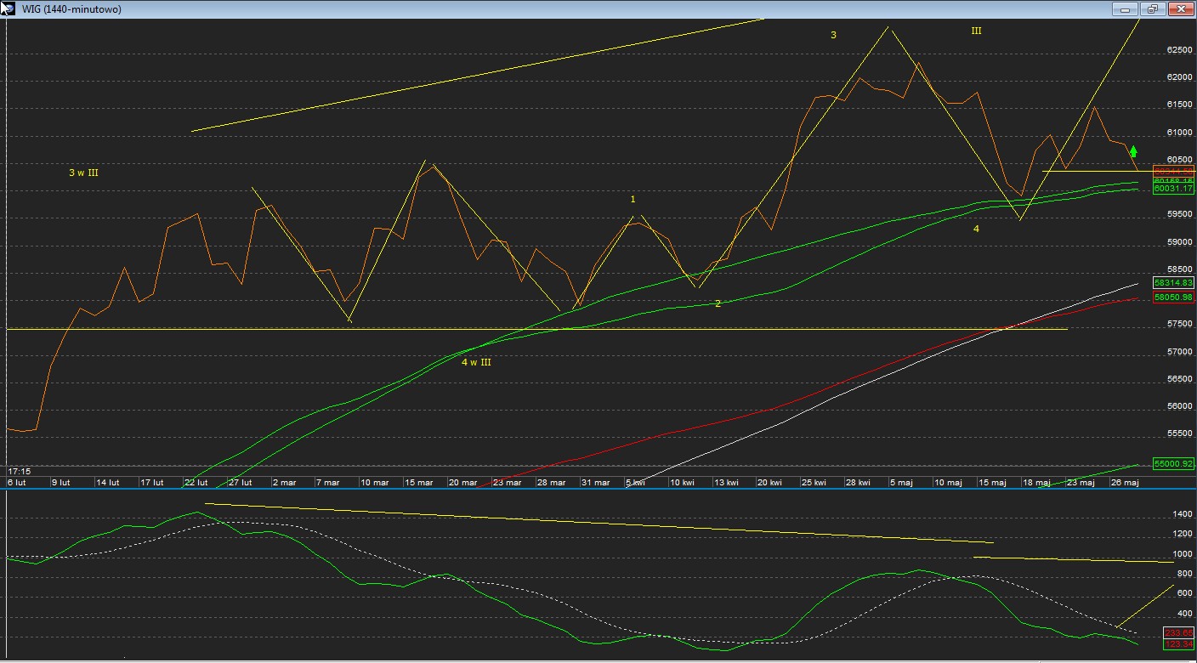Viewport: 1197px width, 663px height.
Task: Click the 17:15 time label
Action: (20, 471)
